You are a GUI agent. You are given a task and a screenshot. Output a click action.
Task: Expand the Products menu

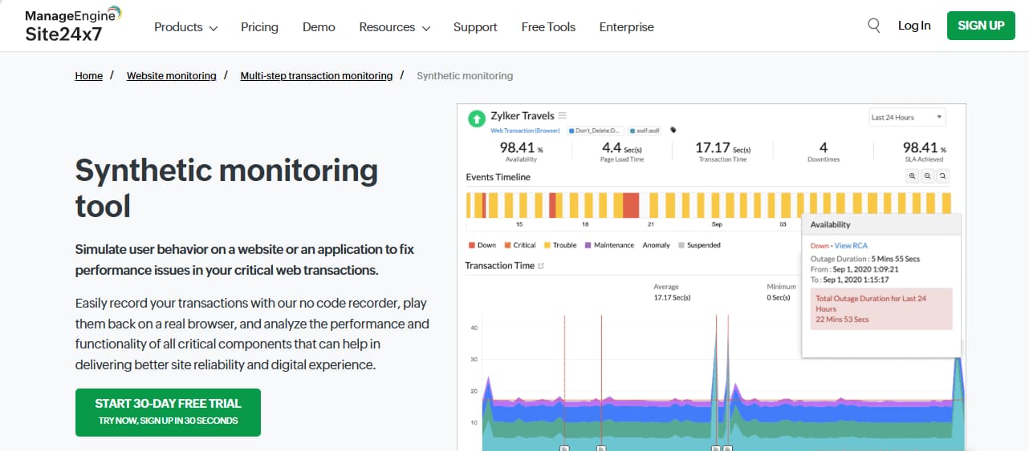(x=185, y=26)
